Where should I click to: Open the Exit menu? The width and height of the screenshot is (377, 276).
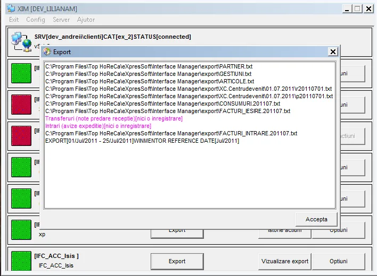pos(14,20)
